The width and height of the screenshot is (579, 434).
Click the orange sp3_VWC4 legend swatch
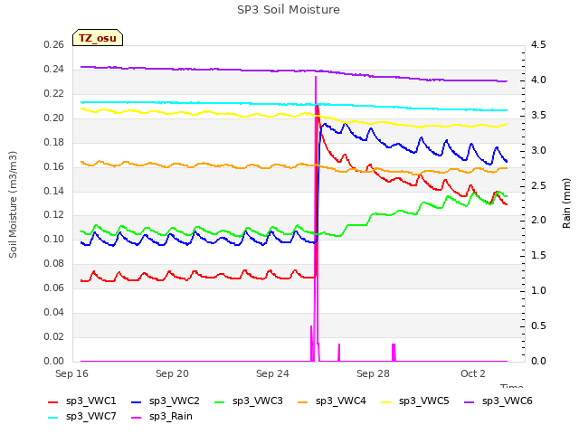303,401
